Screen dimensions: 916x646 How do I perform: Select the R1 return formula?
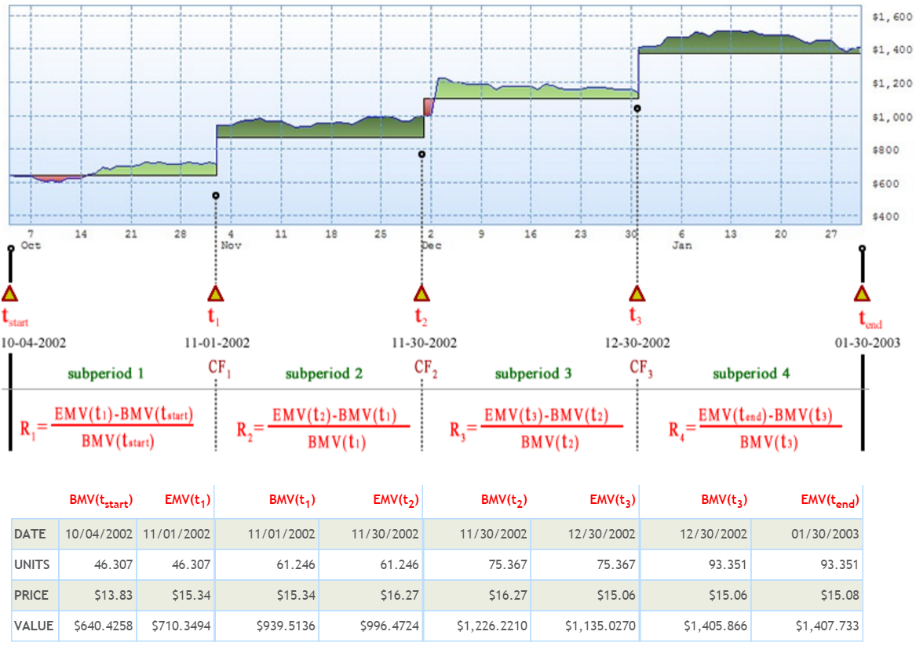(108, 427)
